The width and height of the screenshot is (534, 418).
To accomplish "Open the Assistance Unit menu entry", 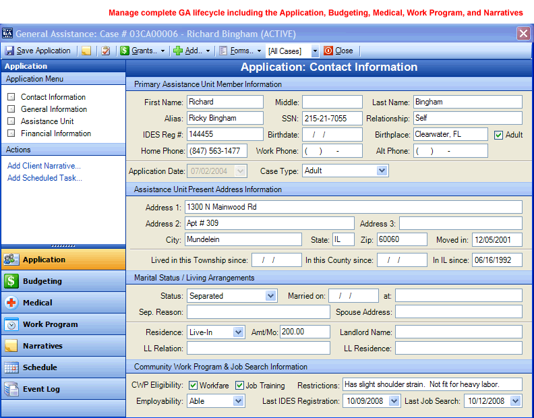I will pyautogui.click(x=47, y=121).
